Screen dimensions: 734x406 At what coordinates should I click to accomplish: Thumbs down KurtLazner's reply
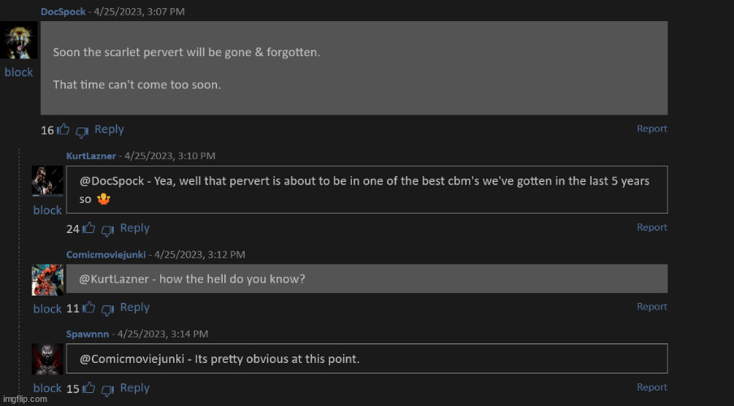point(107,230)
